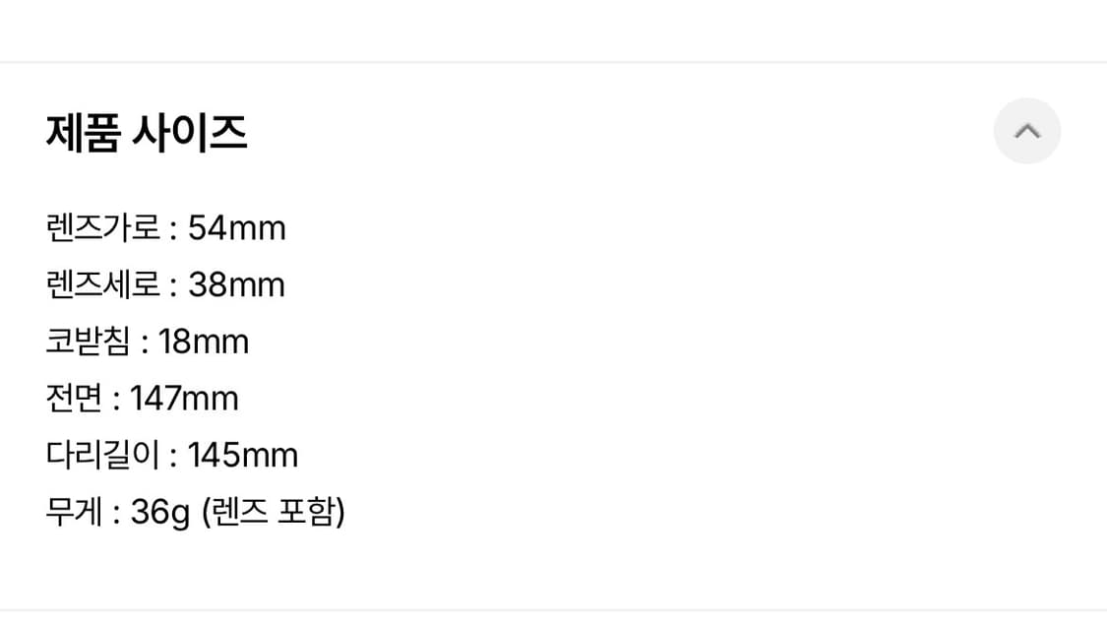This screenshot has width=1107, height=624.
Task: Click the divider line above 제품 사이즈
Action: [553, 59]
